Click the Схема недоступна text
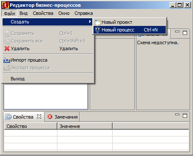This screenshot has width=193, height=156. click(158, 43)
